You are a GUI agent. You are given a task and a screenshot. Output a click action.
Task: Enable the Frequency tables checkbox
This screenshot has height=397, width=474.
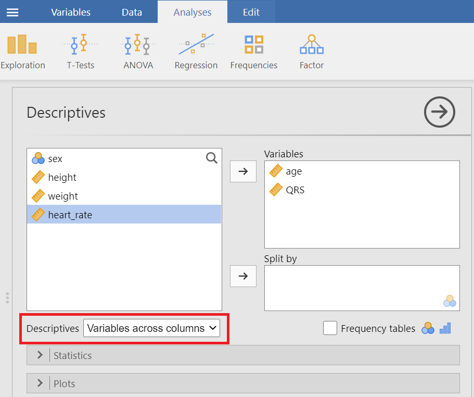[330, 328]
